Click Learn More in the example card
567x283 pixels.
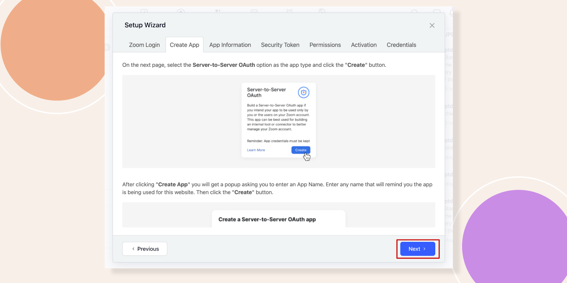(256, 150)
